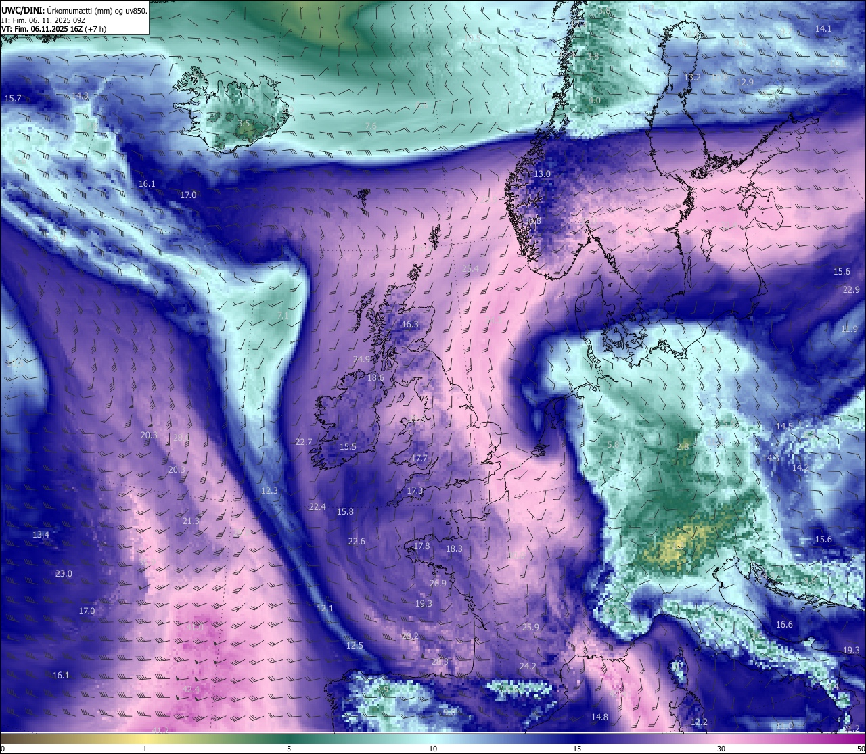The image size is (866, 754).
Task: Click the 42.4 value in the pink plume
Action: coord(191,689)
